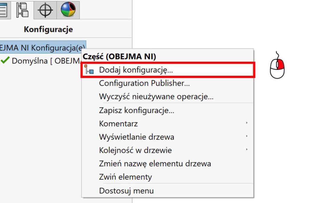The height and width of the screenshot is (203, 326).
Task: Choose Zmień nazwę elementu drzewa
Action: coord(155,164)
